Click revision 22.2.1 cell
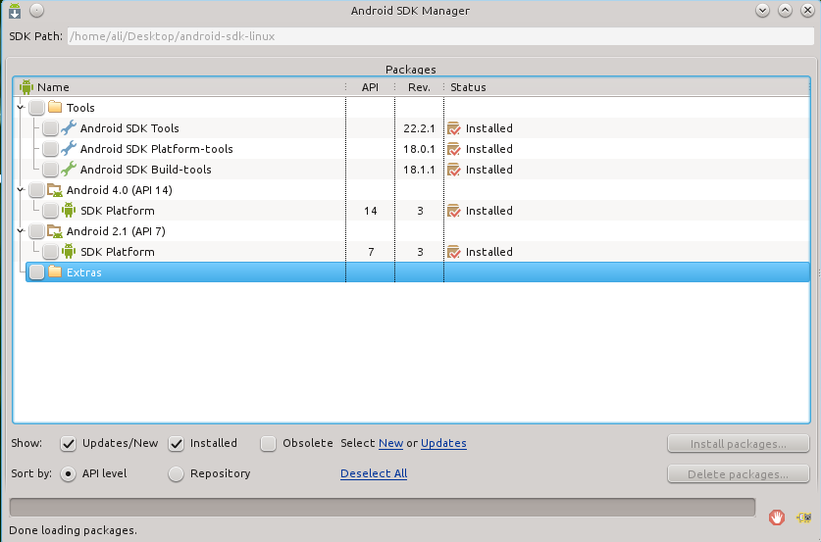821x542 pixels. click(x=419, y=128)
